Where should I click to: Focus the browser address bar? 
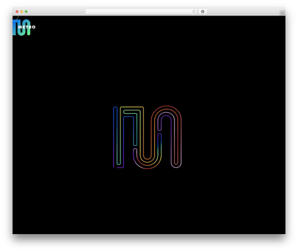[141, 11]
